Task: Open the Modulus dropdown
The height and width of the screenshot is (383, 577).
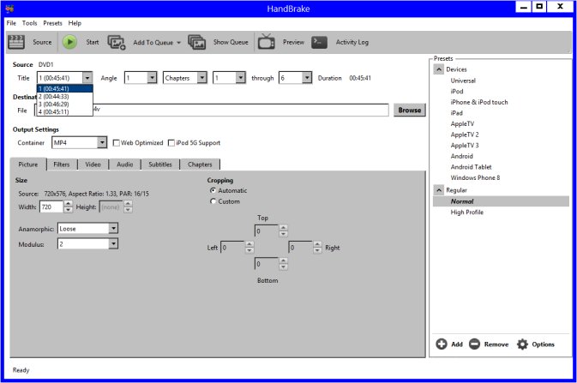Action: tap(113, 243)
